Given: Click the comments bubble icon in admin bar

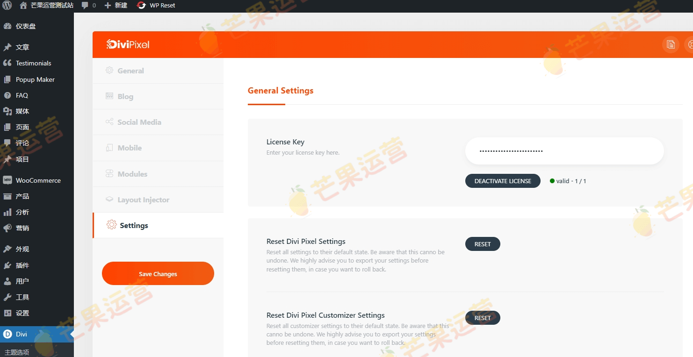Looking at the screenshot, I should (x=86, y=6).
